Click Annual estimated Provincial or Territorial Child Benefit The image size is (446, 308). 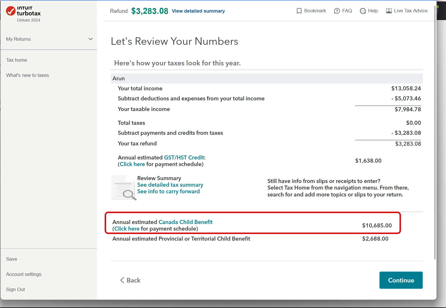[x=181, y=239]
